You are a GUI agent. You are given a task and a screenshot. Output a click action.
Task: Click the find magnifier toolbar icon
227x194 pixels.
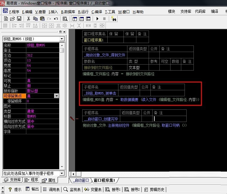point(65,19)
